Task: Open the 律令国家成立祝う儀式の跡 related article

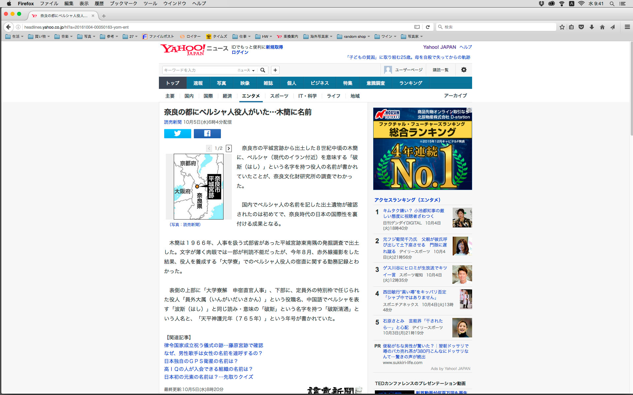Action: pos(213,345)
